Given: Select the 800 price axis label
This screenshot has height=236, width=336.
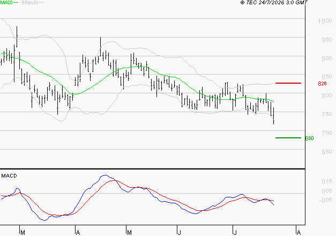Looking at the screenshot, I should coord(327,95).
